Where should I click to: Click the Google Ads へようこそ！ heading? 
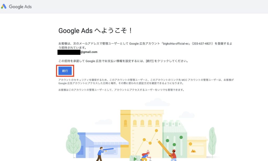(95, 31)
